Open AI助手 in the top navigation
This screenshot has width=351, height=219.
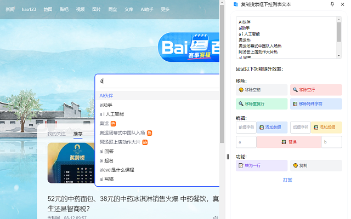[x=147, y=9]
